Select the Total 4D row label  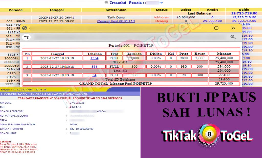click(120, 62)
